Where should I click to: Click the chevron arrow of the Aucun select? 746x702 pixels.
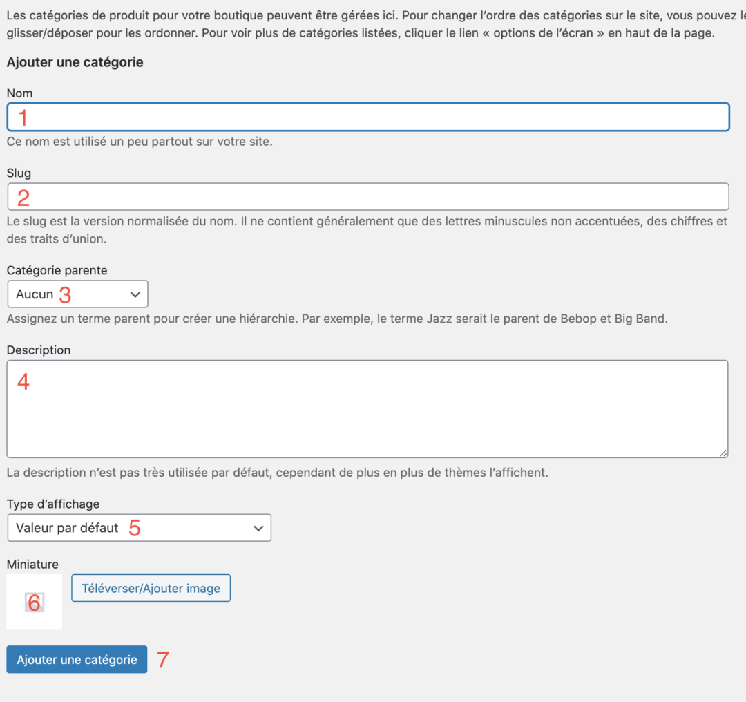tap(135, 294)
